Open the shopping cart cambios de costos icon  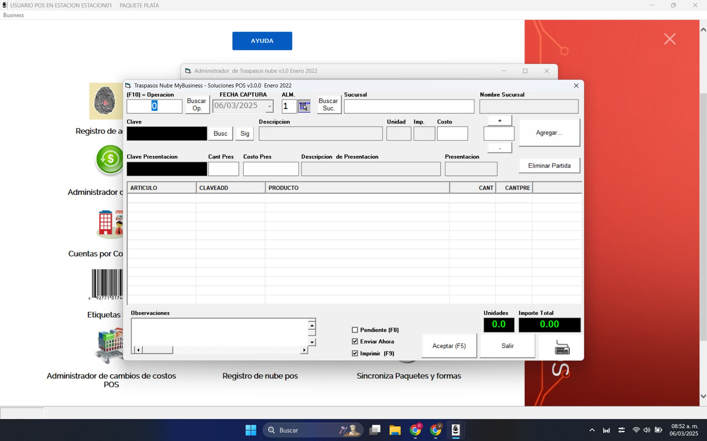click(110, 345)
